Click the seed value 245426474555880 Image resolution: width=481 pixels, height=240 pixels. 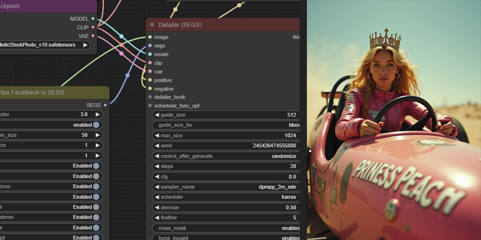[x=274, y=146]
